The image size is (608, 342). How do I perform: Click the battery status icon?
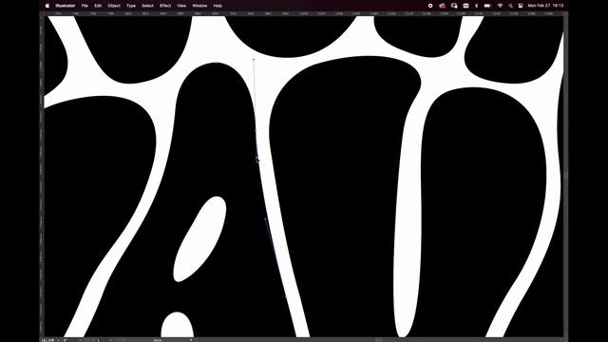(487, 6)
